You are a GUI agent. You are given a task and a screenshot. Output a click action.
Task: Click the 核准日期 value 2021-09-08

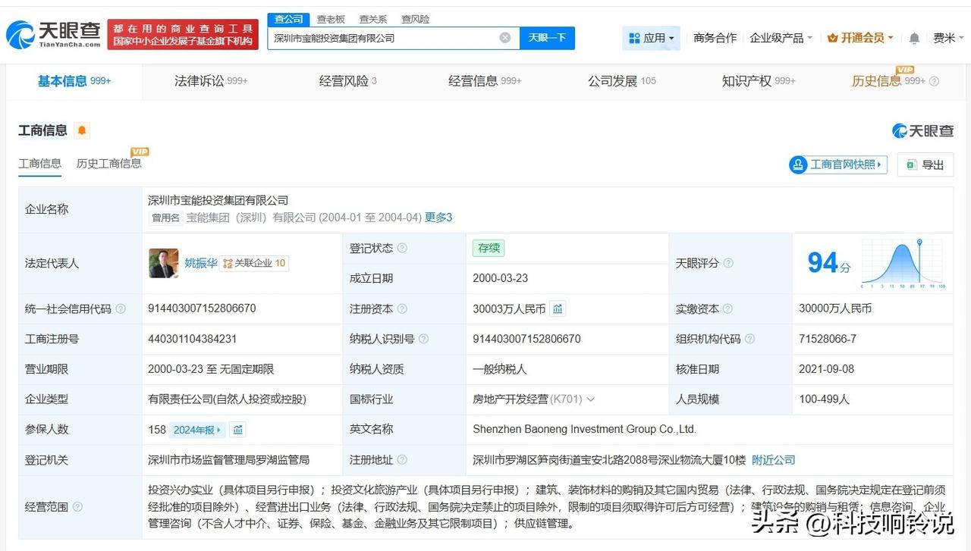pyautogui.click(x=827, y=369)
